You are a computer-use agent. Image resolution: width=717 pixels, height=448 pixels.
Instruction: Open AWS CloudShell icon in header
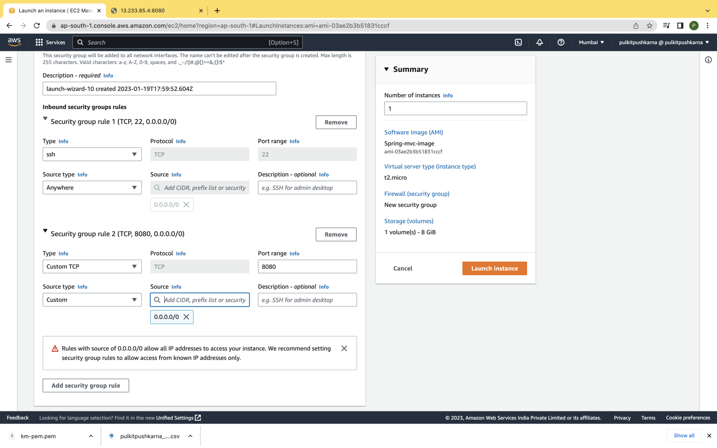pyautogui.click(x=518, y=42)
